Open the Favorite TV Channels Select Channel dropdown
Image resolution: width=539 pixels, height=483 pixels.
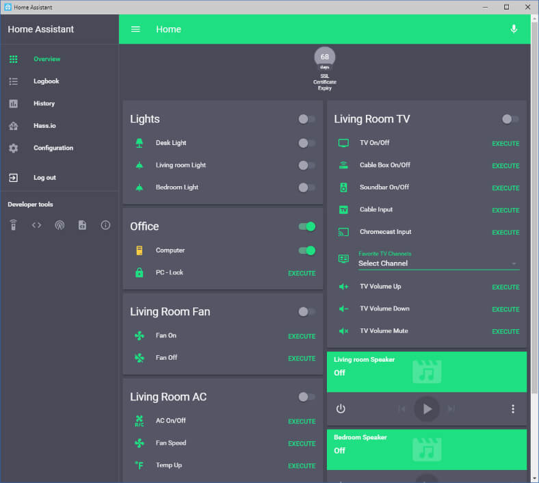point(439,263)
